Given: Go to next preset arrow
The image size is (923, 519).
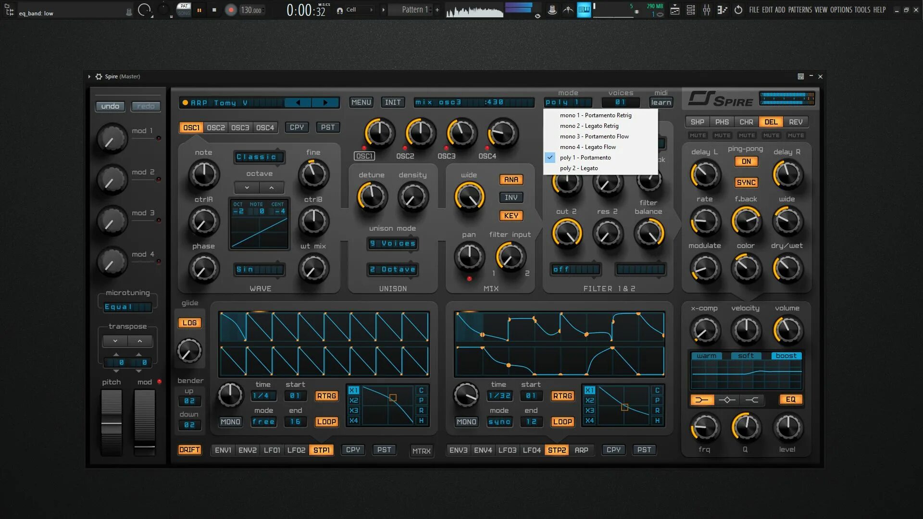Looking at the screenshot, I should pyautogui.click(x=325, y=102).
